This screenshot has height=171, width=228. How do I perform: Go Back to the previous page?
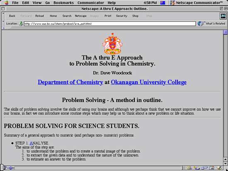pos(12,16)
